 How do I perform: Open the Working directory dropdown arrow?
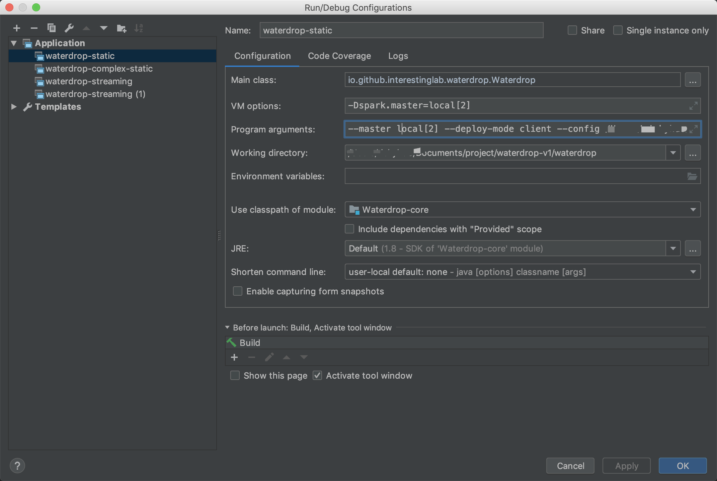coord(673,153)
